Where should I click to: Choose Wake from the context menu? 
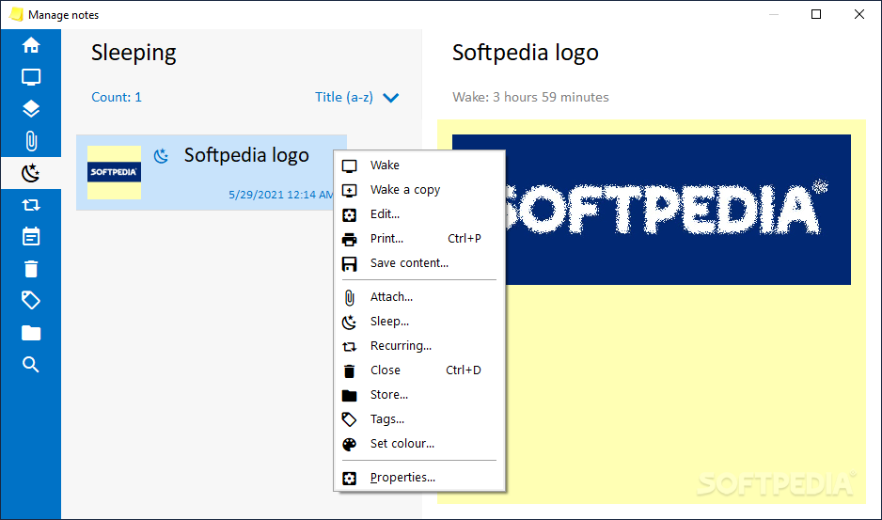(x=419, y=165)
